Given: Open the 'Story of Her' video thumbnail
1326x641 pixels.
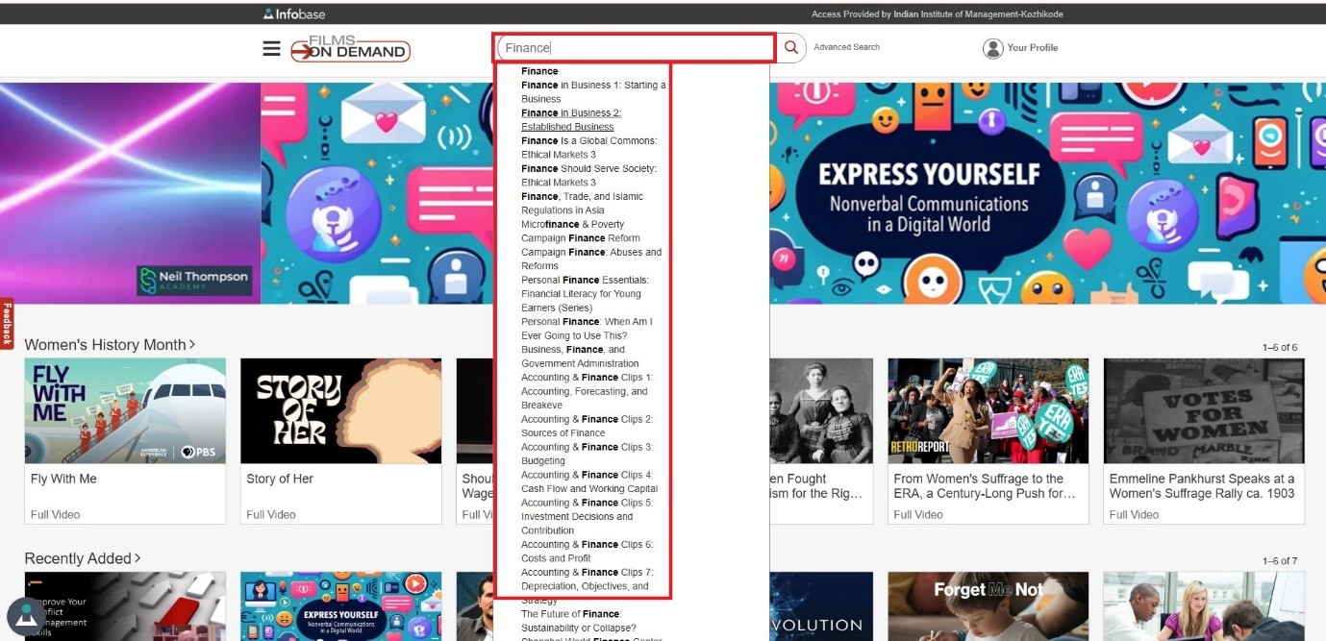Looking at the screenshot, I should 340,411.
